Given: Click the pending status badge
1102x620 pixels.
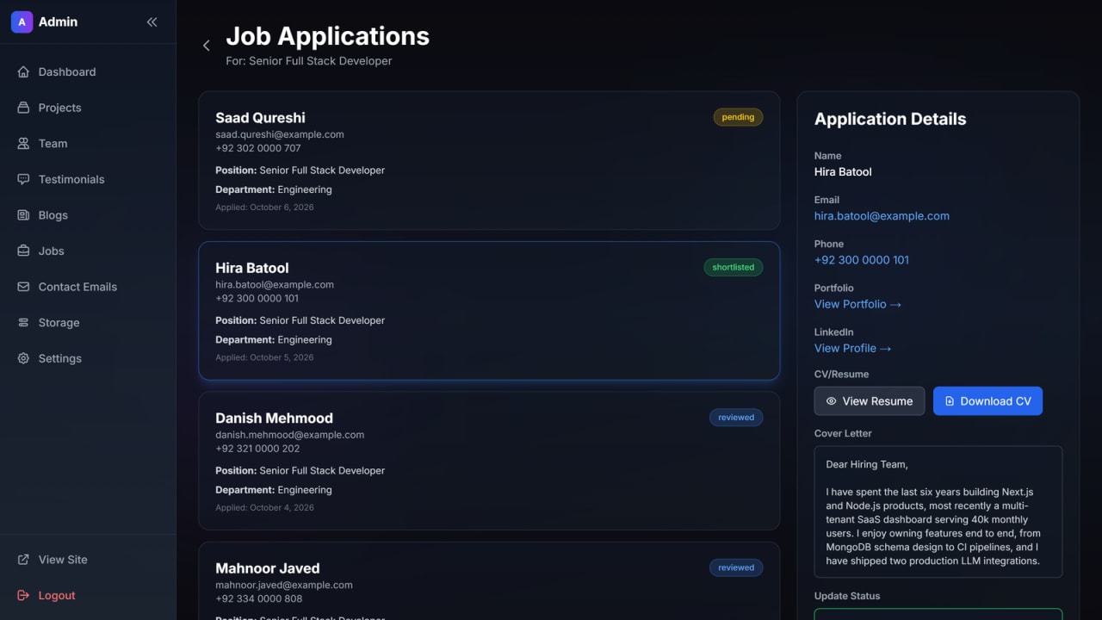Looking at the screenshot, I should tap(738, 117).
